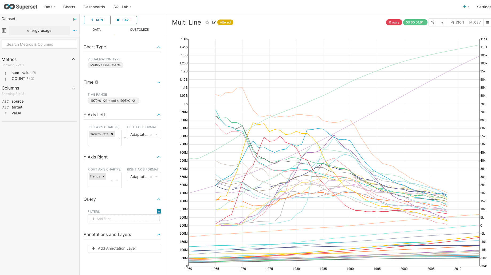Click the dataset table grid icon
Viewport: 491px width, 275px height.
4,30
